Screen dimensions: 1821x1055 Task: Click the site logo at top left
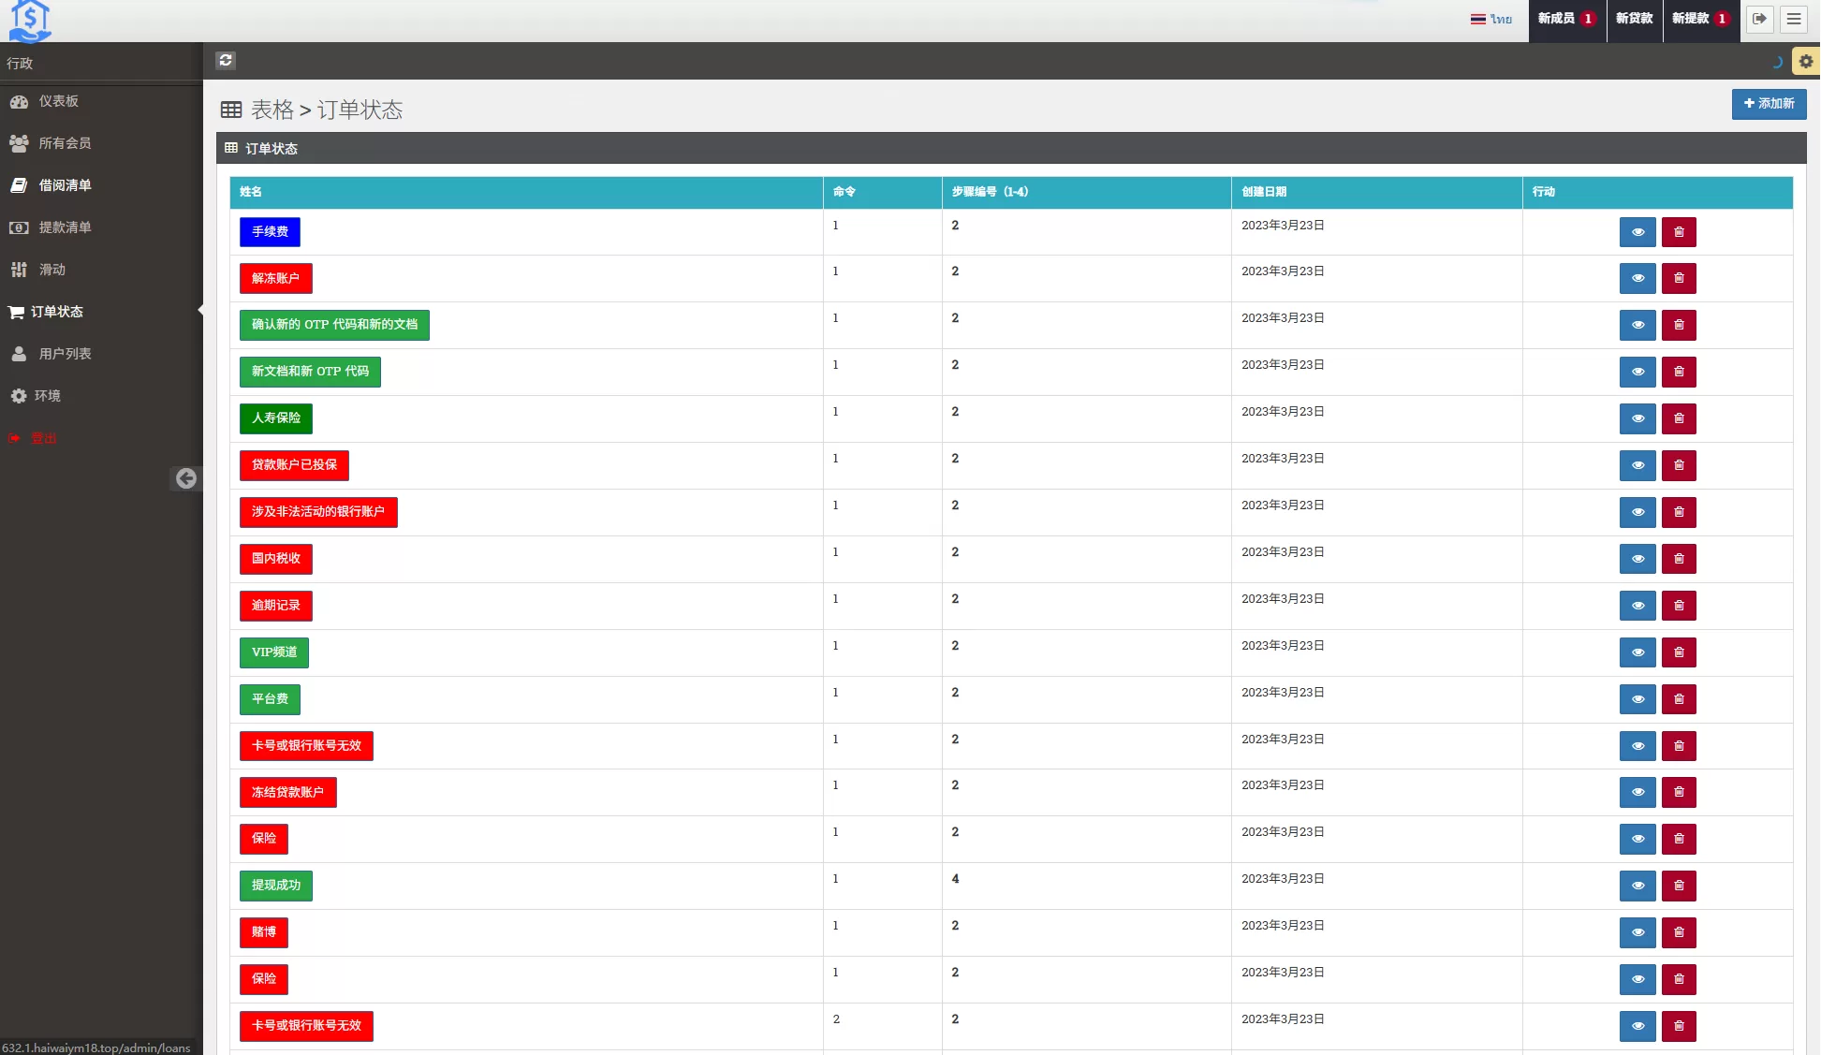(30, 21)
